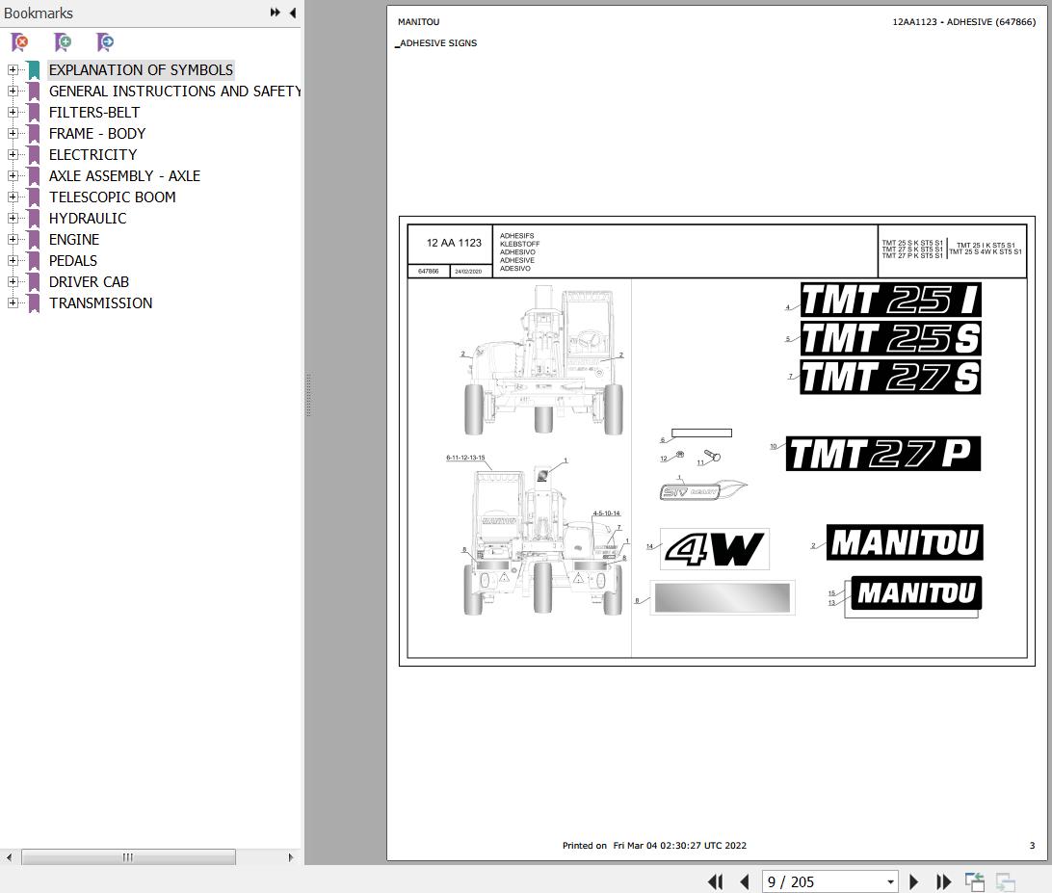Open TELESCOPIC BOOM bookmark
This screenshot has width=1052, height=893.
point(113,197)
